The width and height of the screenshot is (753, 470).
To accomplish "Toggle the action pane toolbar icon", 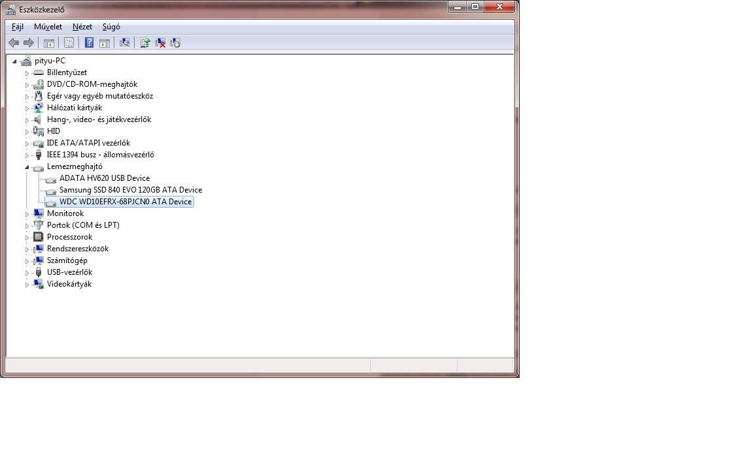I will click(104, 43).
